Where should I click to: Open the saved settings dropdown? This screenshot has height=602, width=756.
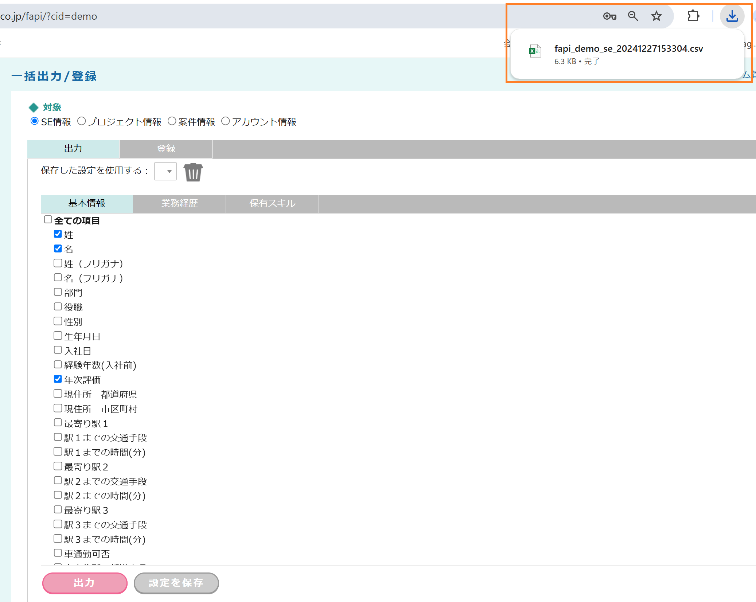pyautogui.click(x=165, y=171)
